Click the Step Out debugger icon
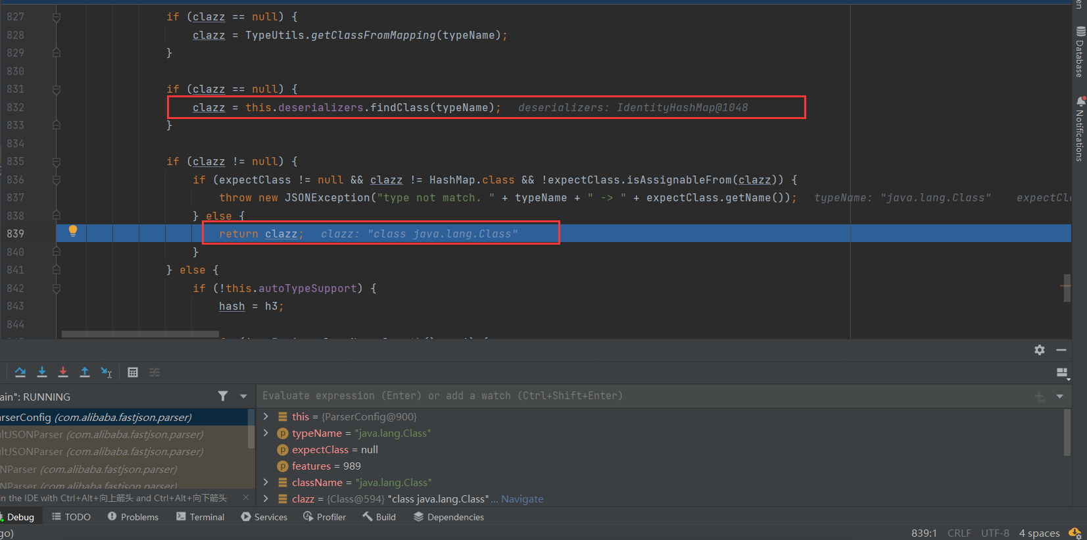1087x540 pixels. [85, 372]
